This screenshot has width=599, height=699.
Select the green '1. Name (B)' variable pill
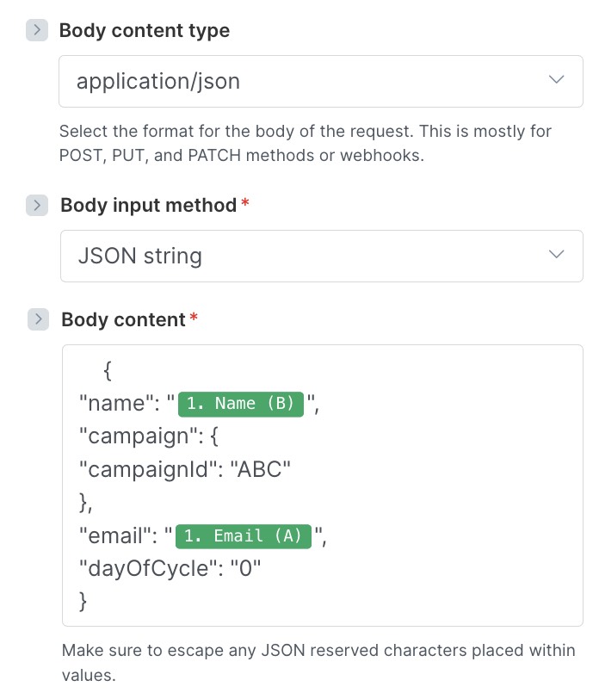click(x=240, y=404)
